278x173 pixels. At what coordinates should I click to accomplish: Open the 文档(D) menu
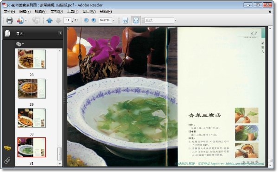click(x=57, y=12)
